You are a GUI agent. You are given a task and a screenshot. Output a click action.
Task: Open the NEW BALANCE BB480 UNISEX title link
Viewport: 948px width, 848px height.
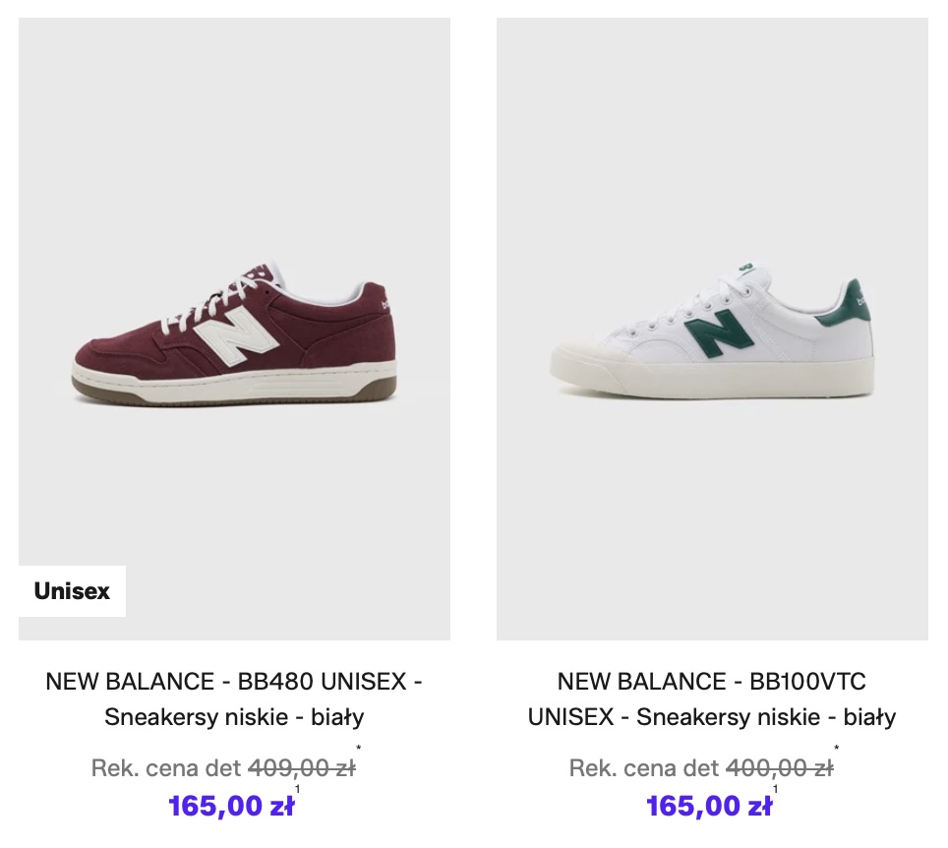tap(234, 698)
